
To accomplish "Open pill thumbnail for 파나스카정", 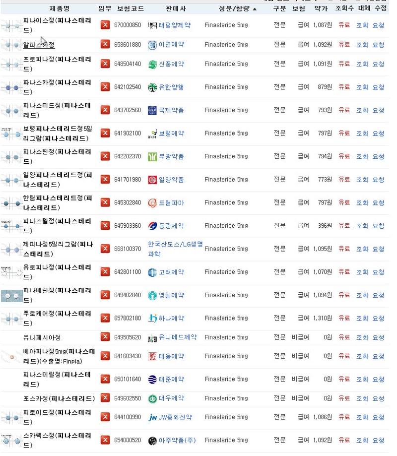I will click(11, 87).
